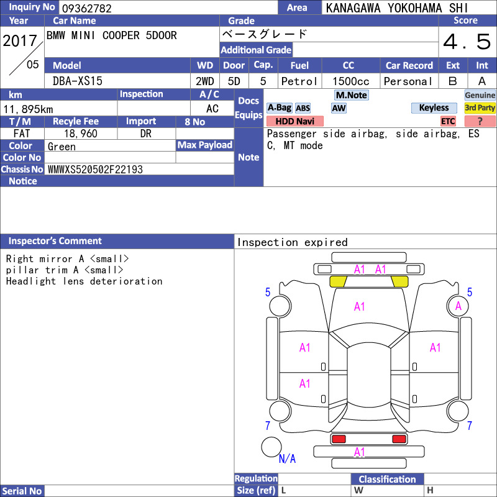Screen dimensions: 497x497
Task: Click the Genuine badge
Action: click(480, 95)
